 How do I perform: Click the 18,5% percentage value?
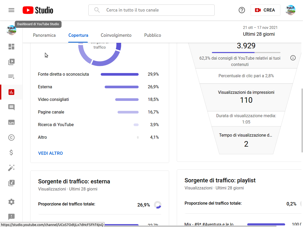(153, 100)
